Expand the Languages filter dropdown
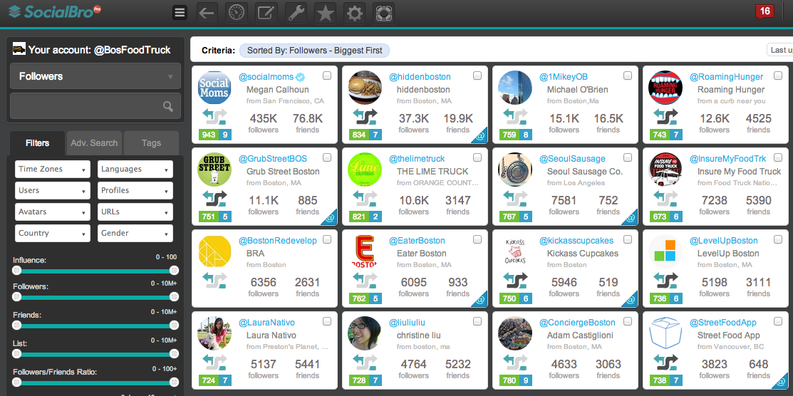This screenshot has height=396, width=793. click(135, 170)
